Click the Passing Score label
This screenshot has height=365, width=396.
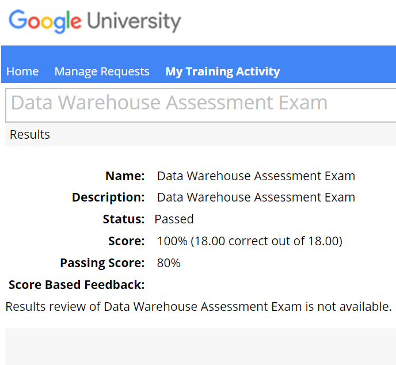[x=102, y=263]
